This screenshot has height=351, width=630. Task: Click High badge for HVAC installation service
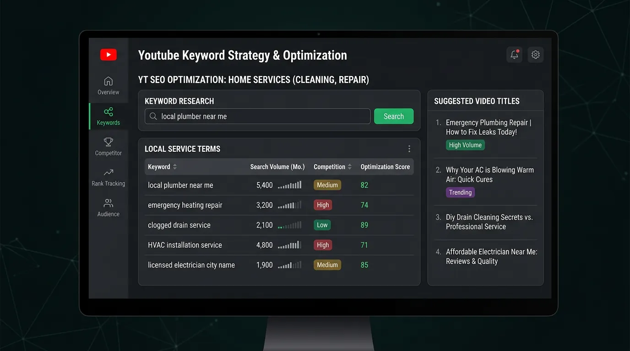[x=323, y=245]
